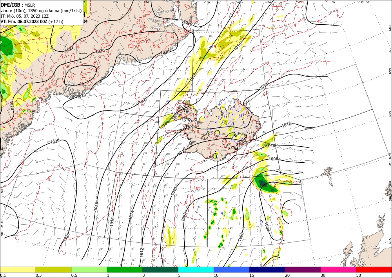The height and width of the screenshot is (278, 392).
Task: Click the 'VT: Fim. 06.07.2023 00Z (+12 h)' line
Action: pyautogui.click(x=32, y=22)
